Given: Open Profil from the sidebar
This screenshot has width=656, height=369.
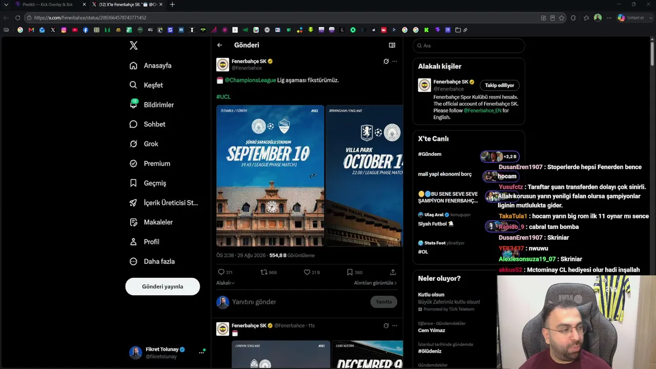Looking at the screenshot, I should pos(145,241).
